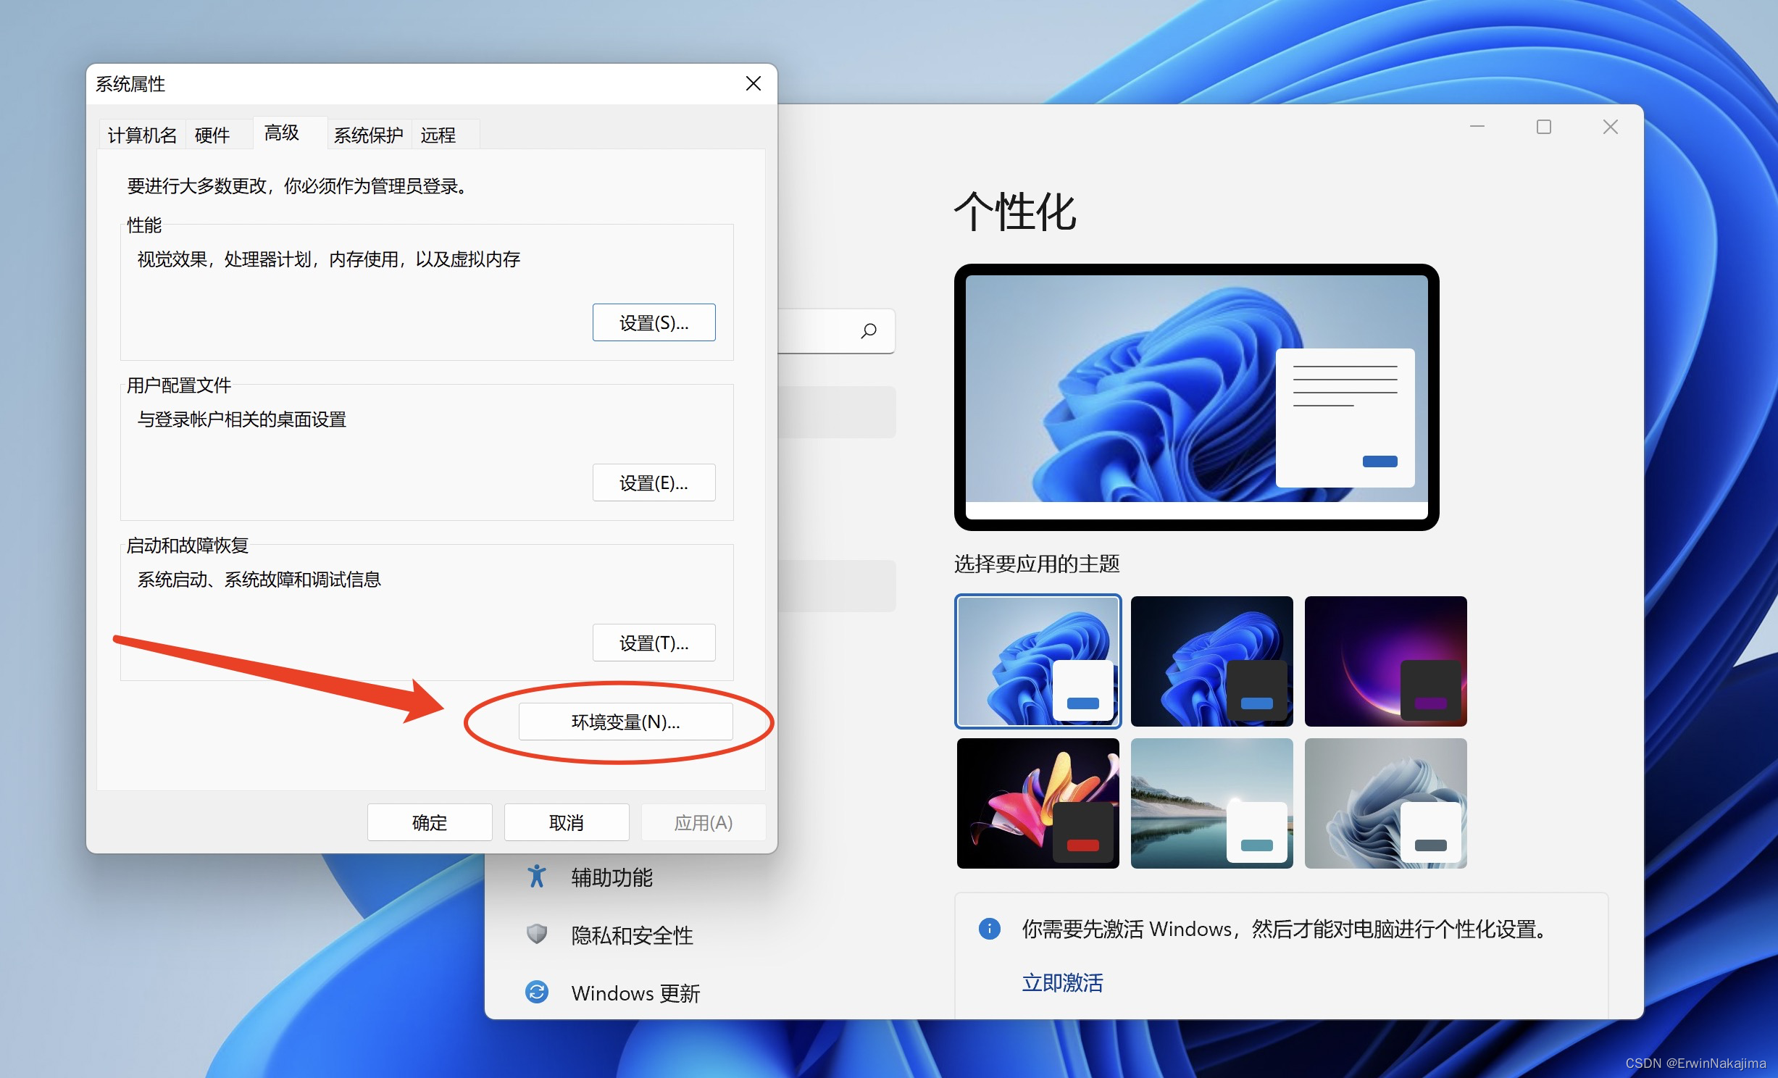Image resolution: width=1778 pixels, height=1078 pixels.
Task: Click the blue info icon beside activation notice
Action: 989,928
